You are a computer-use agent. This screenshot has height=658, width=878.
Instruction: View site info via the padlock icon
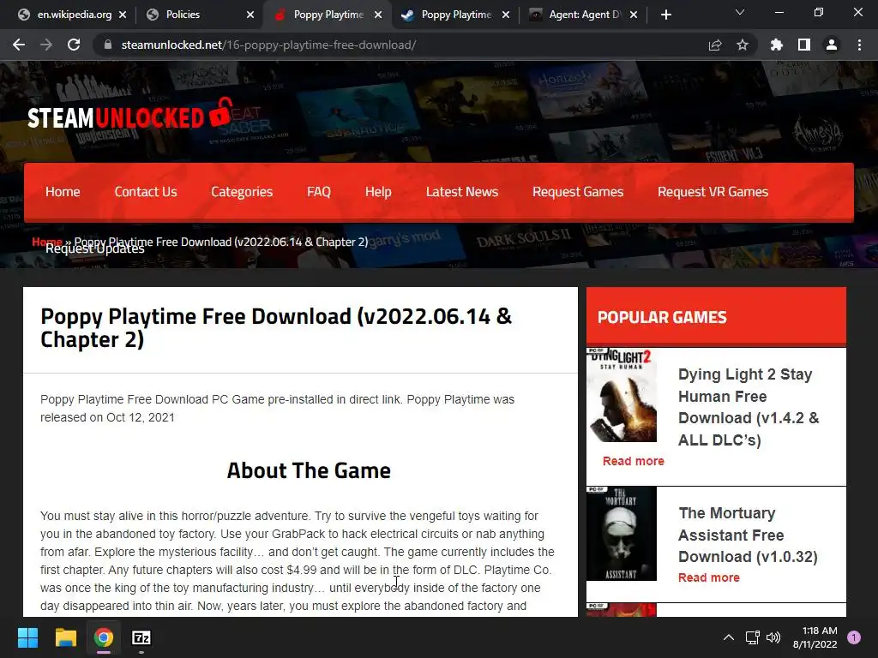[108, 45]
